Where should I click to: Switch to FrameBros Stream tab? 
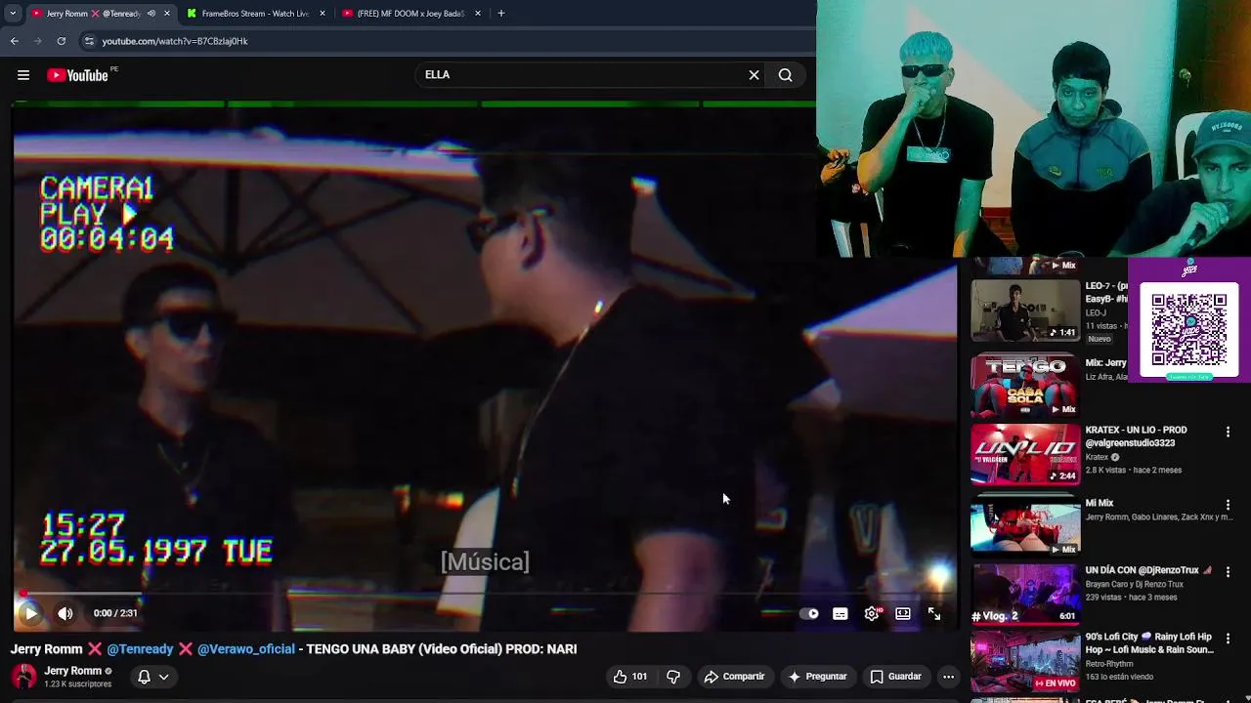tap(254, 14)
